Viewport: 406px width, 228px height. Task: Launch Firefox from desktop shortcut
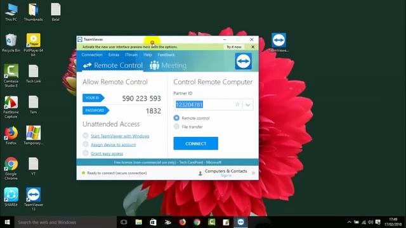pyautogui.click(x=11, y=135)
